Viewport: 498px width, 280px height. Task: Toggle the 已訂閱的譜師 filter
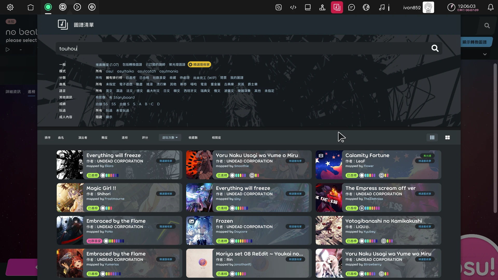click(x=155, y=65)
